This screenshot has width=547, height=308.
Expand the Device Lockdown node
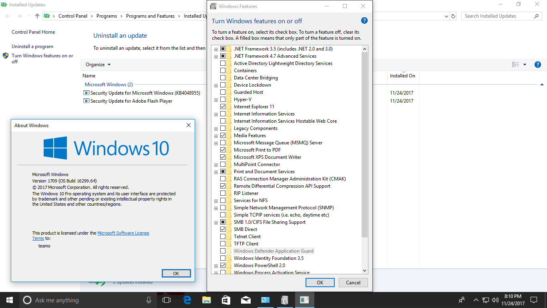pyautogui.click(x=216, y=85)
